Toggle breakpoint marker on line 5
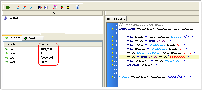The image size is (203, 91). (x=113, y=41)
